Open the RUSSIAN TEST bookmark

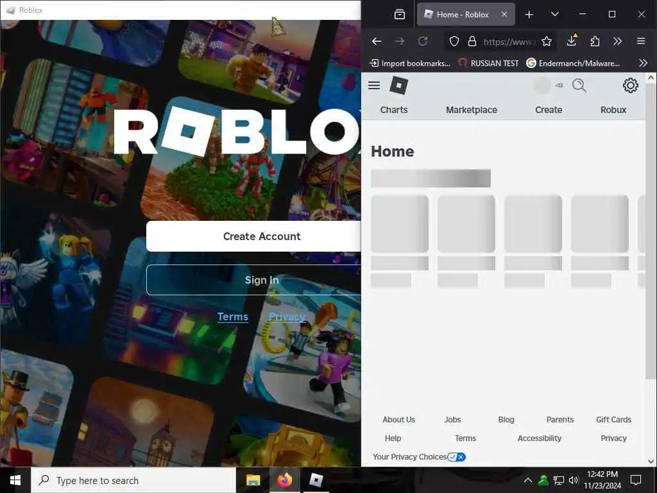point(488,64)
